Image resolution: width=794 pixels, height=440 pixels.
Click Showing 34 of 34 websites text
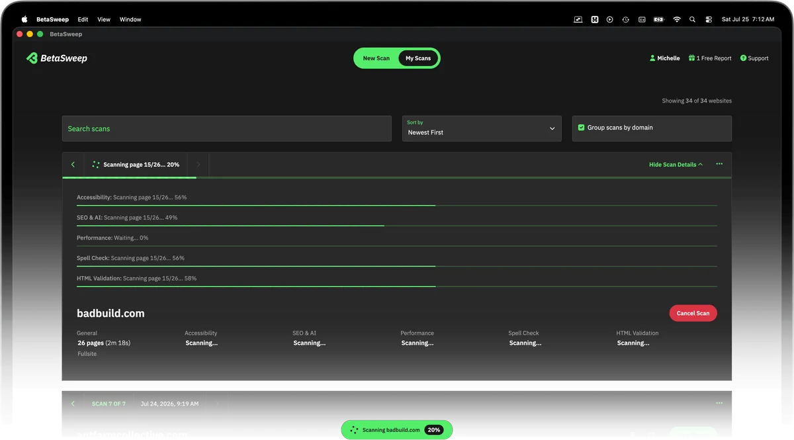click(x=697, y=101)
